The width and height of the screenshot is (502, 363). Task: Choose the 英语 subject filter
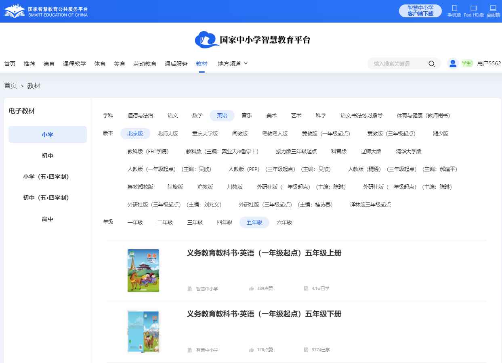(x=222, y=115)
